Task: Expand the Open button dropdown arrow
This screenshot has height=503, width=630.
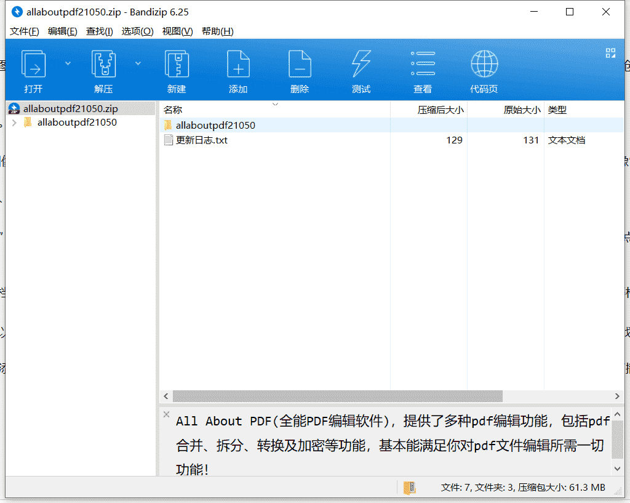Action: point(68,63)
